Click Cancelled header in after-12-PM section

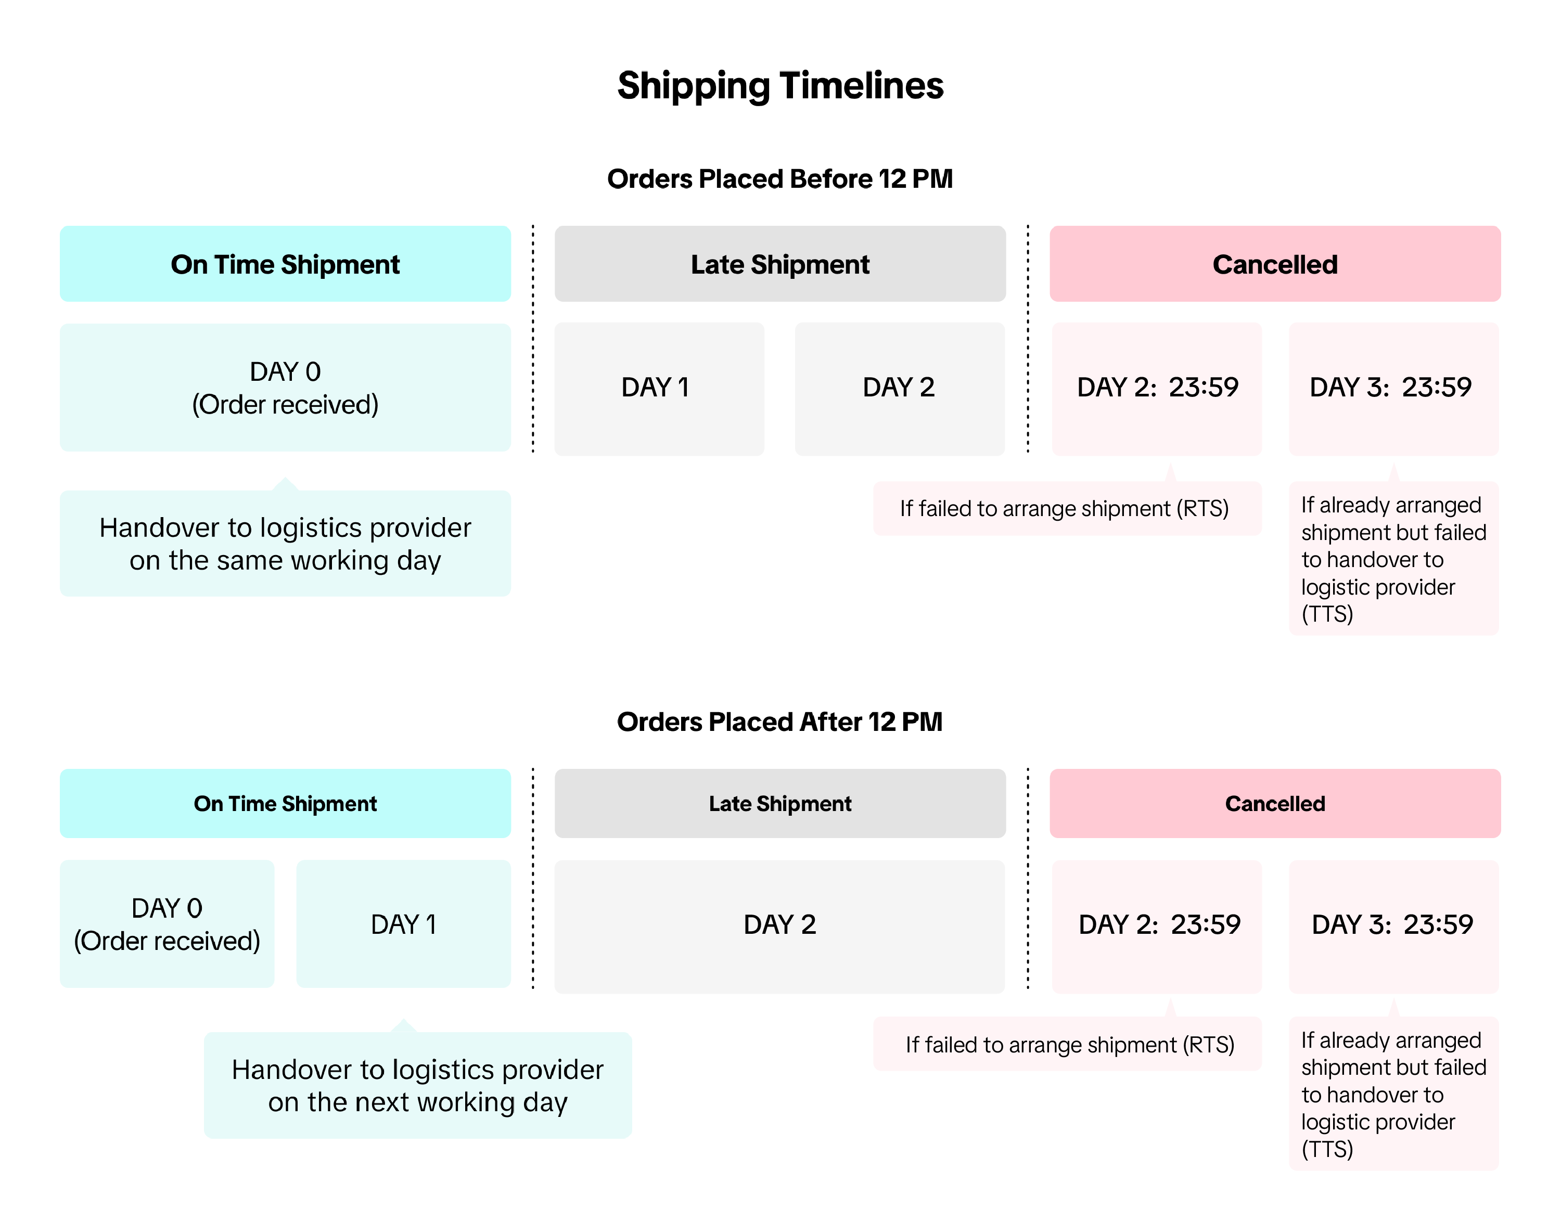1274,803
